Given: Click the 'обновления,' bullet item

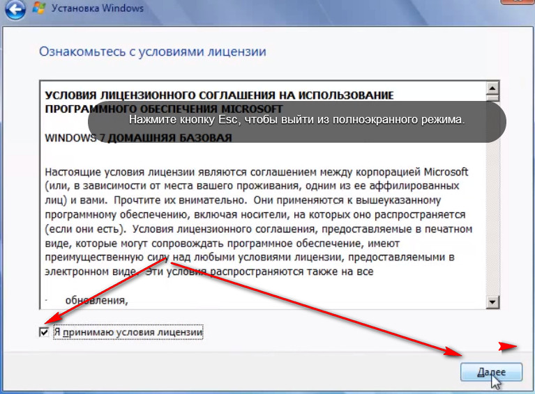Looking at the screenshot, I should click(x=96, y=301).
